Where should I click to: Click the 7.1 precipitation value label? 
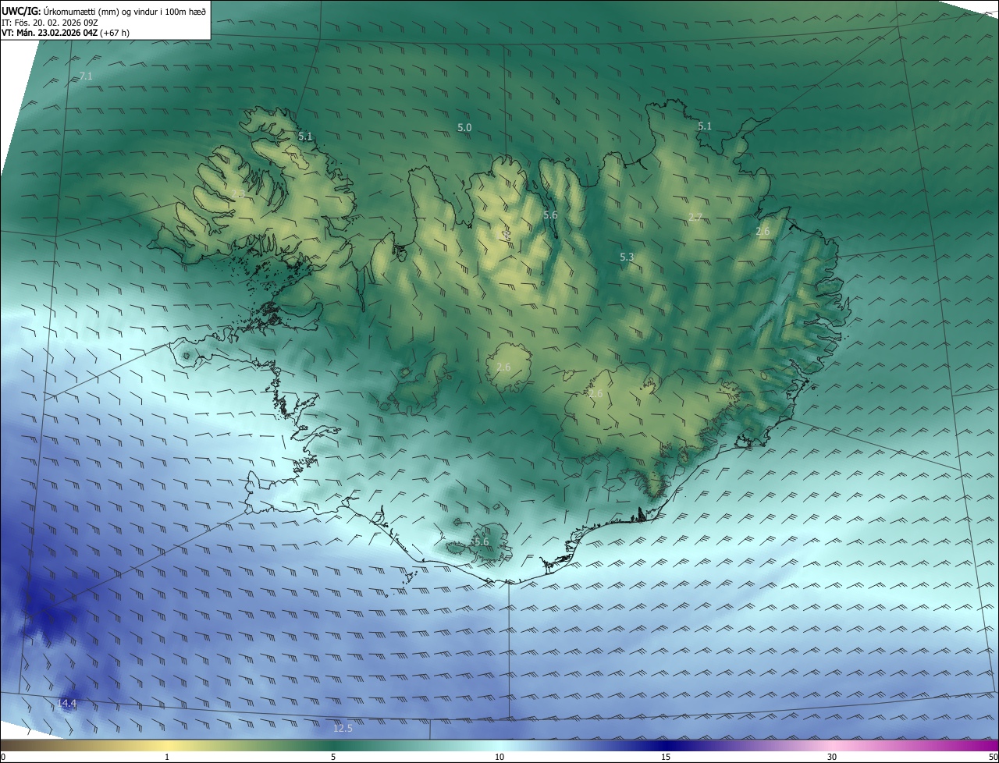[x=86, y=76]
